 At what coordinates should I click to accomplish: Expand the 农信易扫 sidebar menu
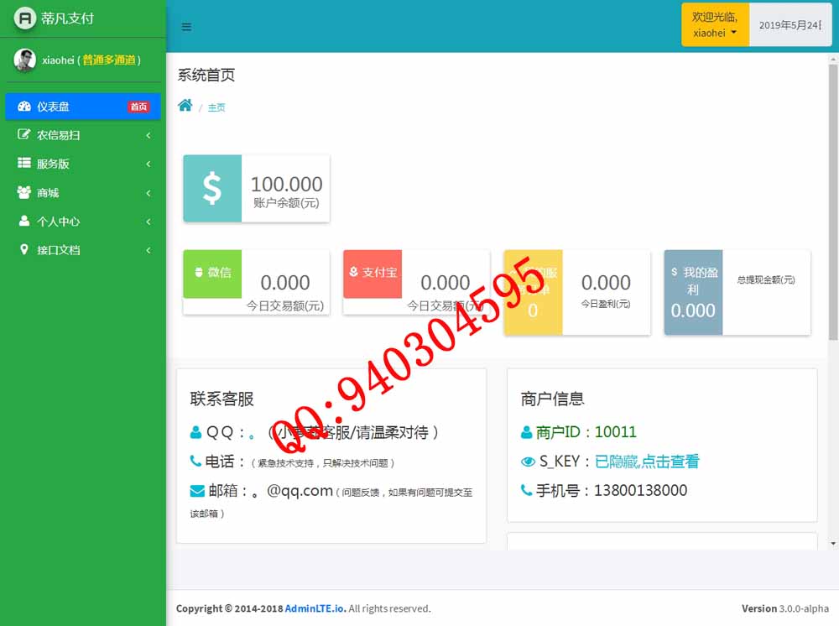[x=82, y=135]
